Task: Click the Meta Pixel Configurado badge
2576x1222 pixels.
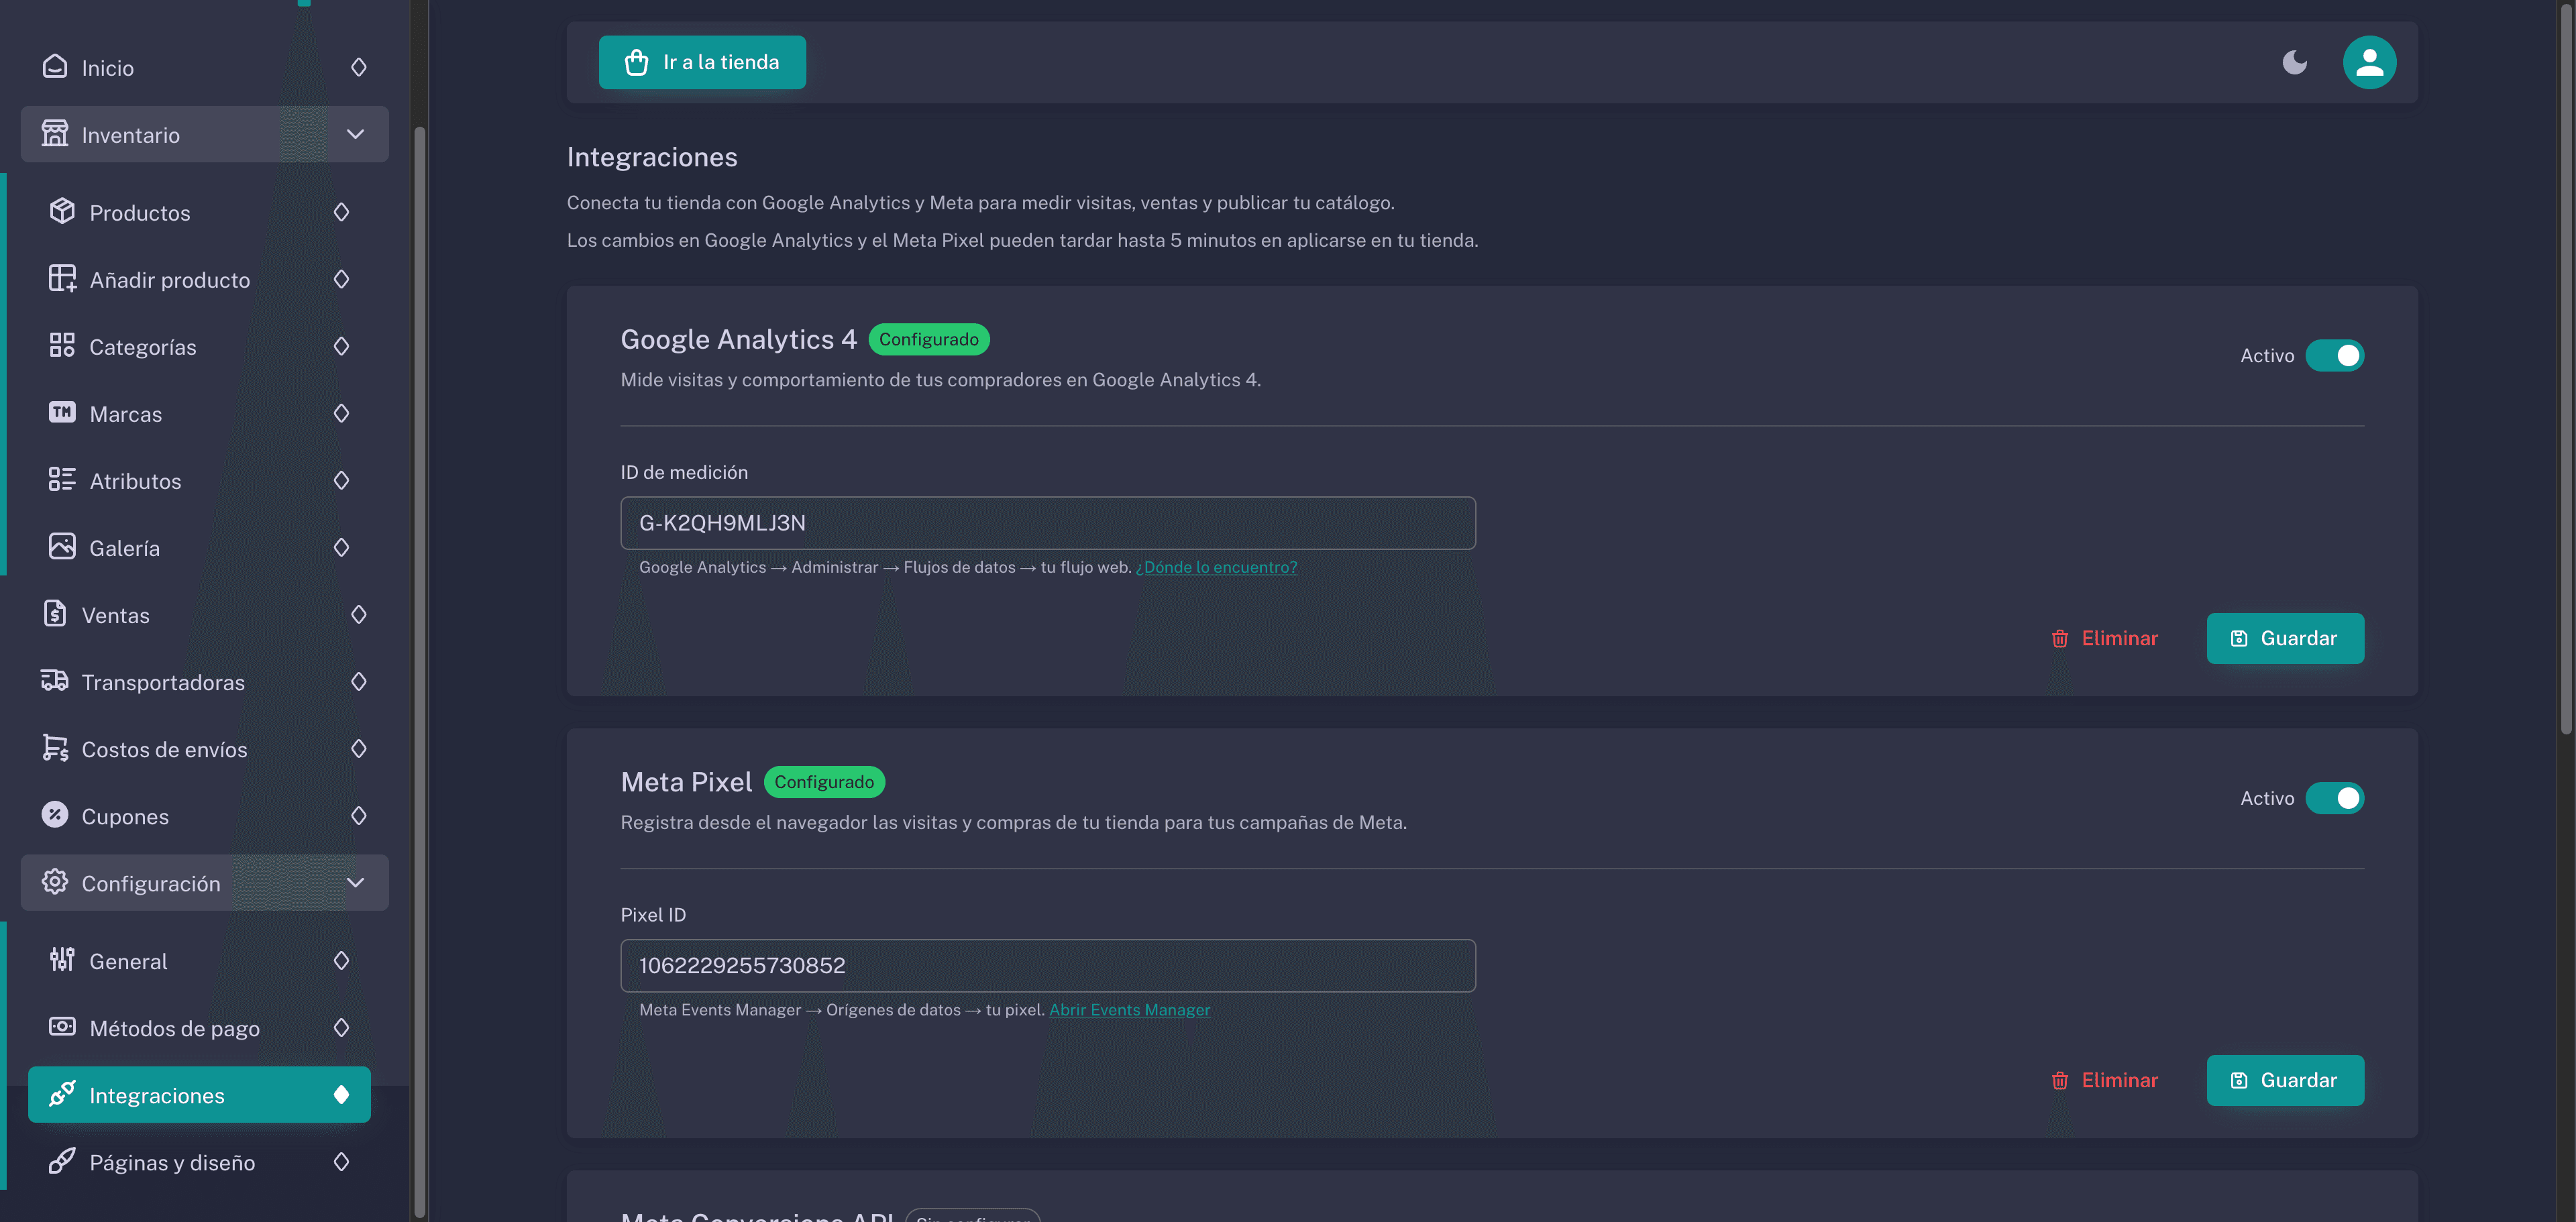Action: (824, 782)
